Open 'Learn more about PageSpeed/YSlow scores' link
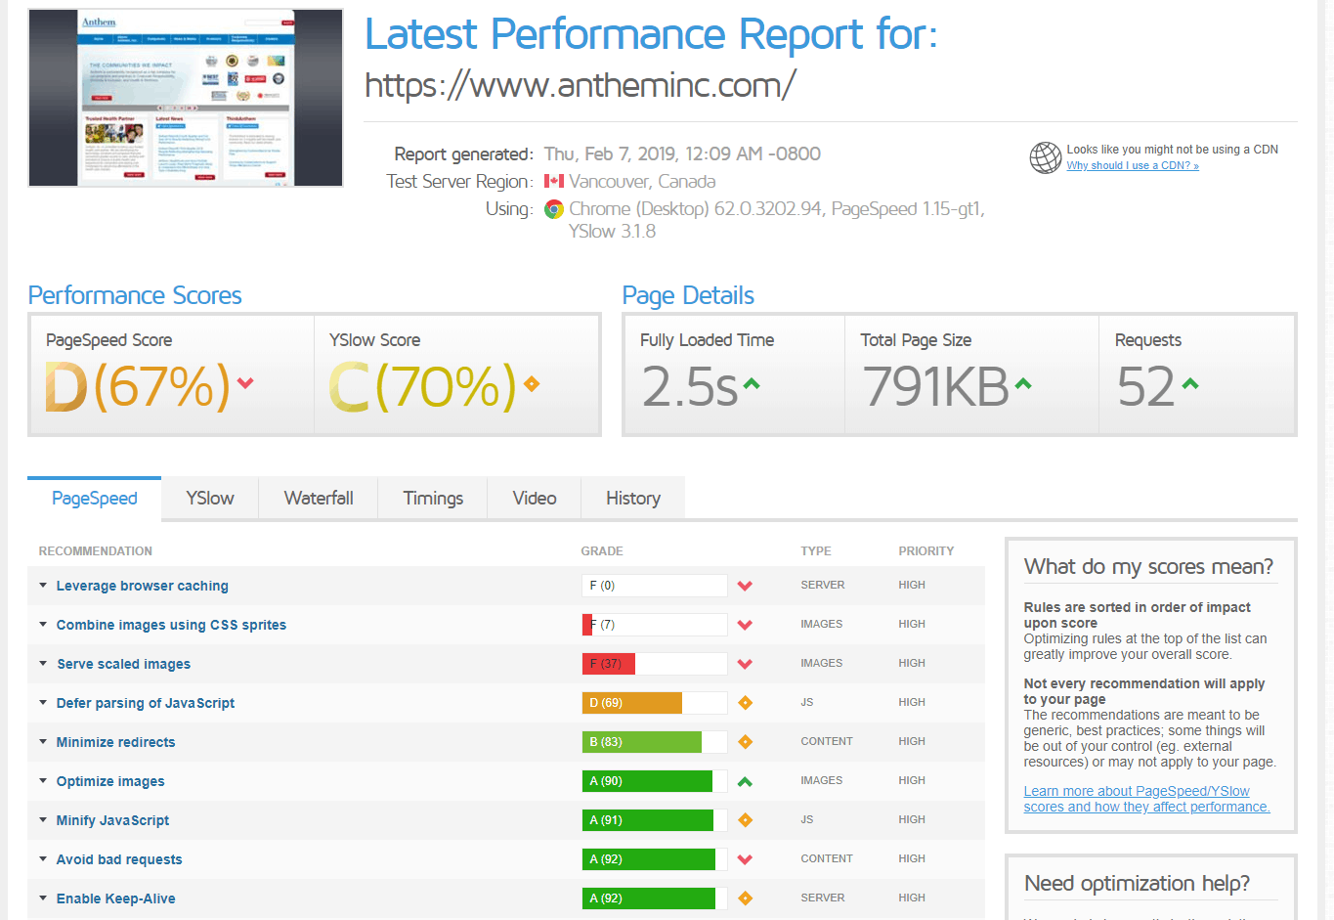Viewport: 1334px width, 920px height. [1146, 799]
